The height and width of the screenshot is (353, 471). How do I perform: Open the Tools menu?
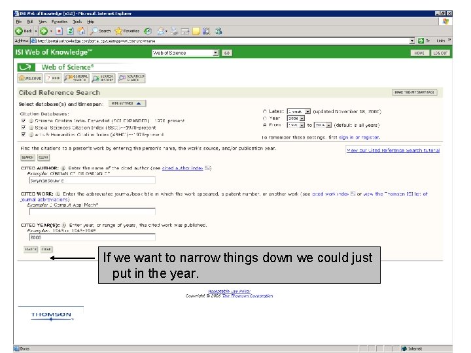(x=77, y=22)
